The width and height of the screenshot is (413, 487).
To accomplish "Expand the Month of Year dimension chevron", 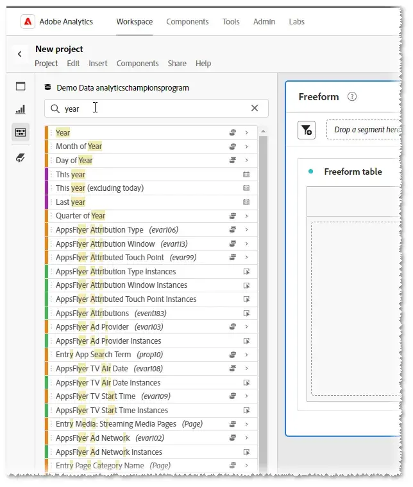I will pos(246,146).
